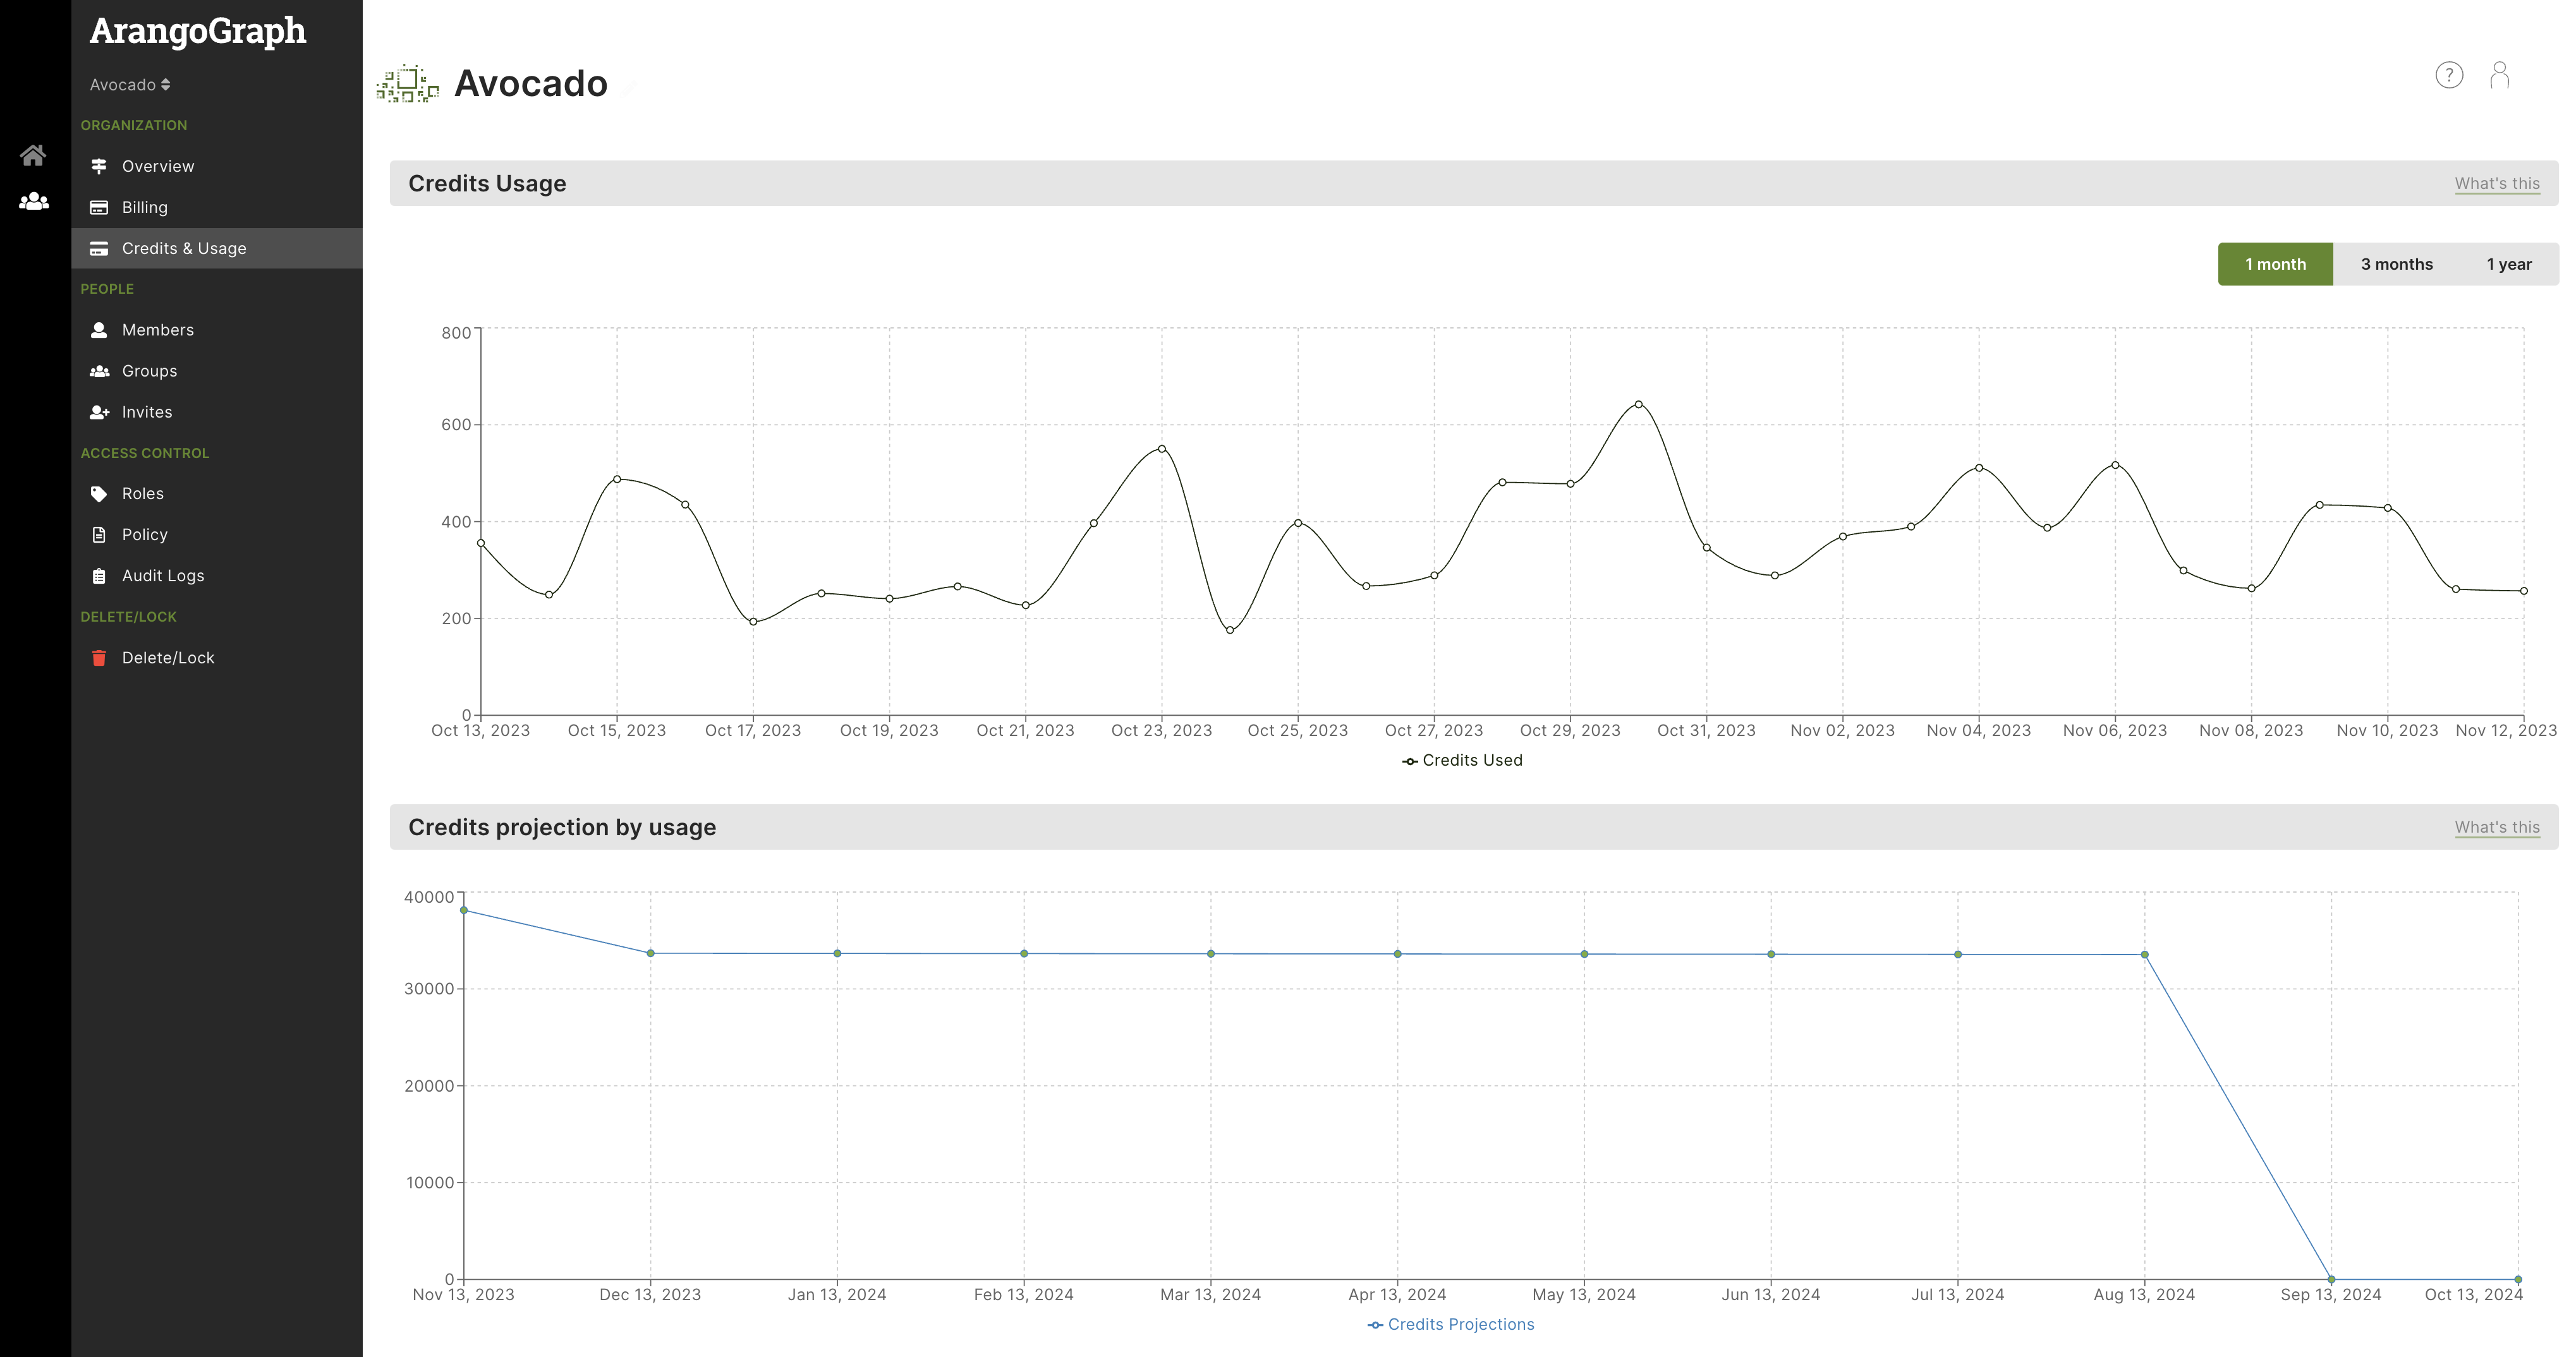This screenshot has height=1357, width=2576.
Task: Click the Overview signpost icon
Action: pyautogui.click(x=99, y=166)
